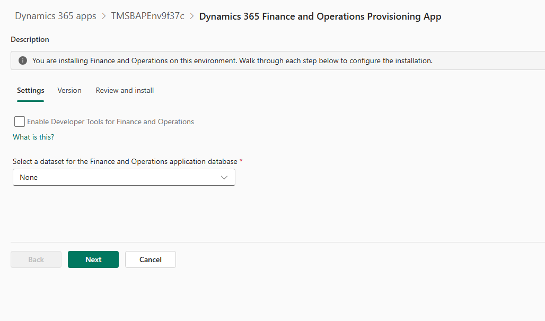
Task: Click the 'Description' heading text
Action: [x=30, y=39]
